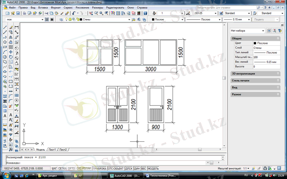The height and width of the screenshot is (179, 287).
Task: Click the Save drawing icon
Action: coord(18,13)
